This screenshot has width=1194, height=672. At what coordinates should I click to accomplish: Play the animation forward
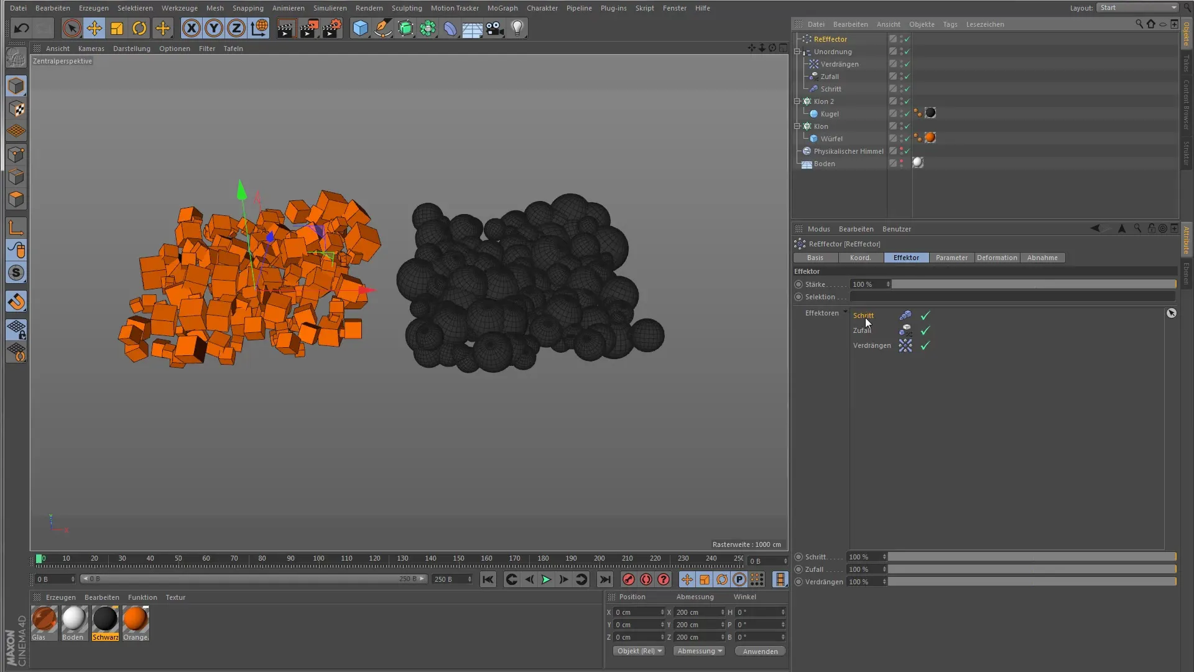click(546, 579)
